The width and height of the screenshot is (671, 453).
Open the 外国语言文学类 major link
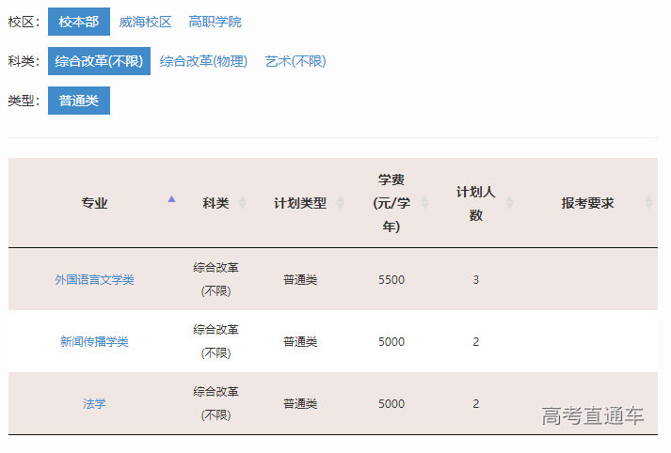pos(94,280)
